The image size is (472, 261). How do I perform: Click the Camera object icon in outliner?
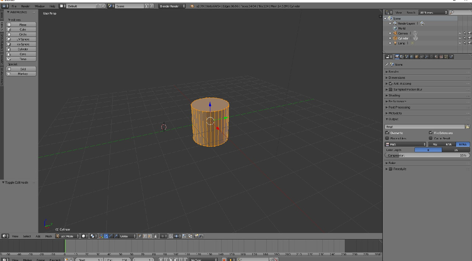(395, 33)
